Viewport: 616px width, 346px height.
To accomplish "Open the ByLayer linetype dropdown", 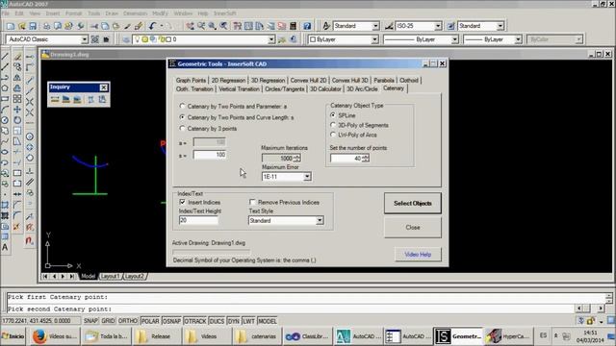I will click(x=454, y=39).
